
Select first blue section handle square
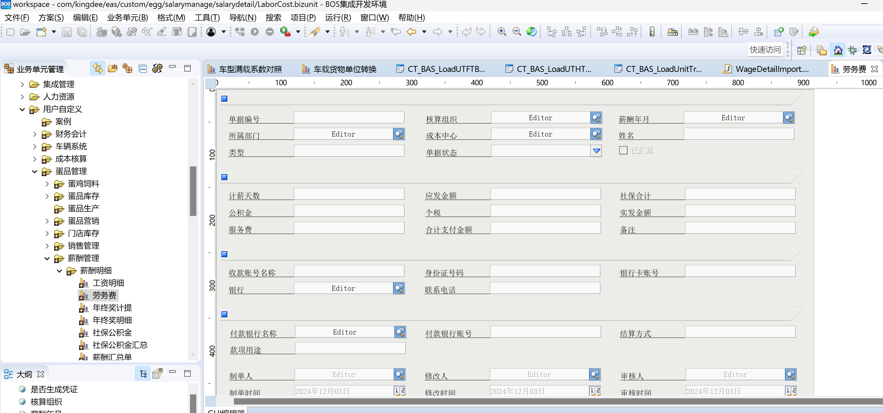[x=224, y=99]
